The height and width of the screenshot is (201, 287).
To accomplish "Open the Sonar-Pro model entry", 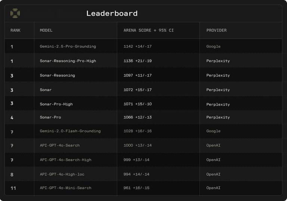I will coord(50,117).
